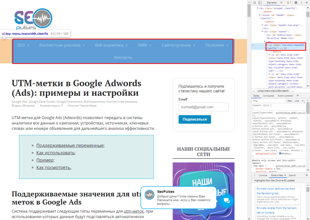Add new style rule plus icon
The height and width of the screenshot is (220, 310).
point(303,101)
